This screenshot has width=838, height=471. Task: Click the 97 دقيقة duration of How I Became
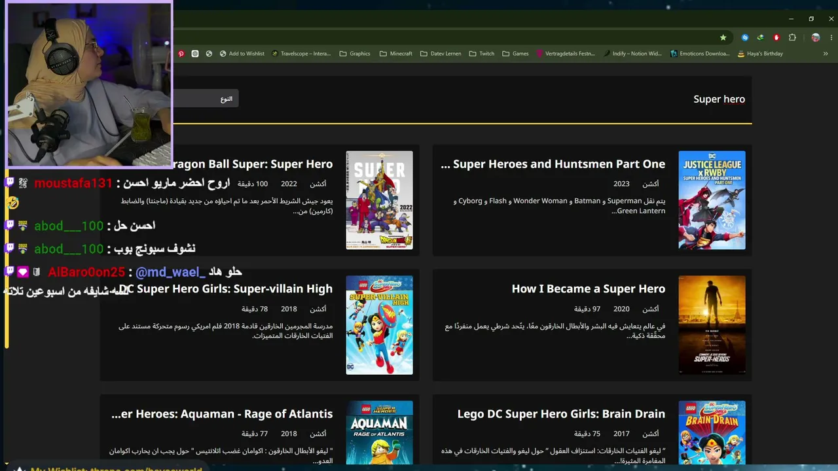(x=587, y=309)
